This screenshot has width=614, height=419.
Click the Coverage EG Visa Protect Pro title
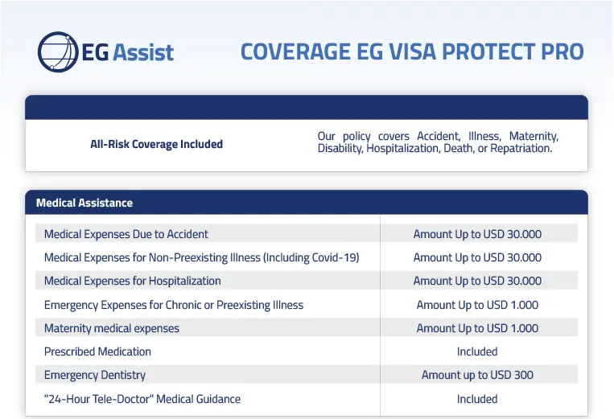point(412,51)
